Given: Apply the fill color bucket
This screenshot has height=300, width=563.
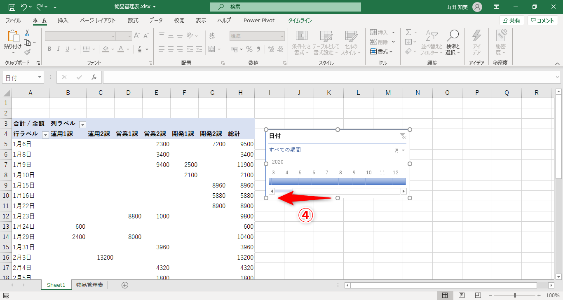Looking at the screenshot, I should pyautogui.click(x=106, y=49).
